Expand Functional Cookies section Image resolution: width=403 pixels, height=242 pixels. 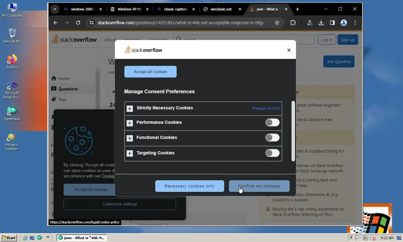(x=129, y=138)
